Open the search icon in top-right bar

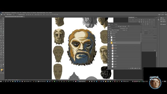pos(161,15)
